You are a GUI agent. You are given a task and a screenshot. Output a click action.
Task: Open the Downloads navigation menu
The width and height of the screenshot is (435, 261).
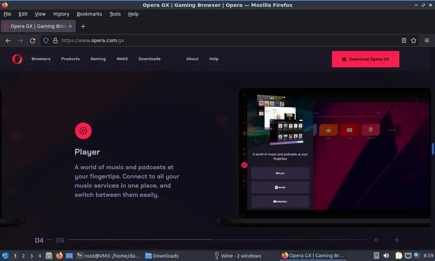pos(149,59)
